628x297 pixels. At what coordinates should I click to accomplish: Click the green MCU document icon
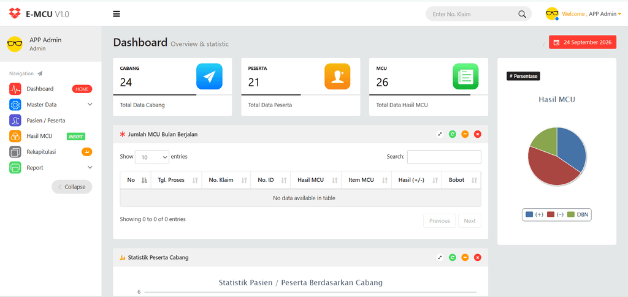tap(465, 77)
